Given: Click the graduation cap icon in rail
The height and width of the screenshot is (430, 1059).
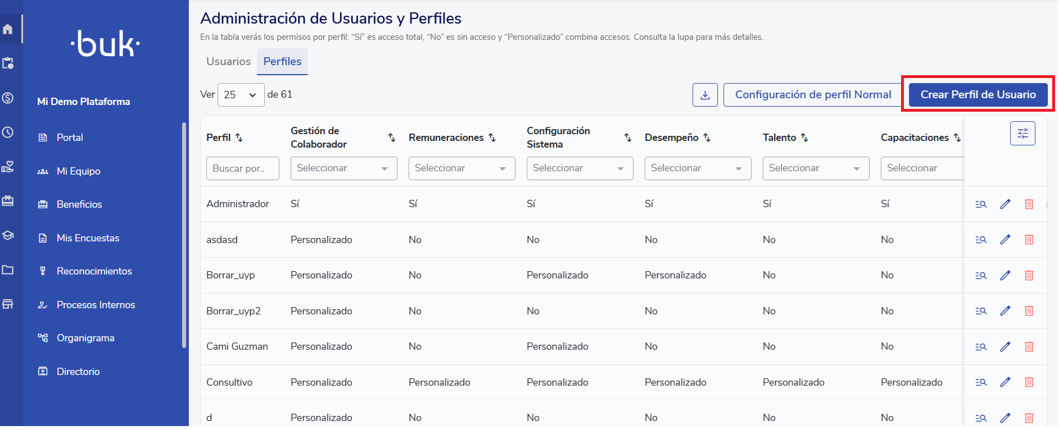Looking at the screenshot, I should [8, 236].
